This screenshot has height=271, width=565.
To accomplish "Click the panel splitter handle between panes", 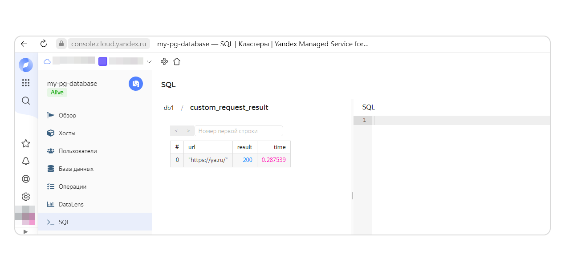I will 352,196.
